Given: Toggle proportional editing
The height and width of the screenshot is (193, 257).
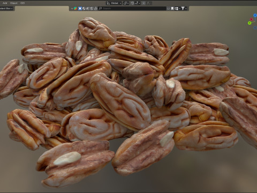Looking at the screenshot, I should (x=143, y=3).
